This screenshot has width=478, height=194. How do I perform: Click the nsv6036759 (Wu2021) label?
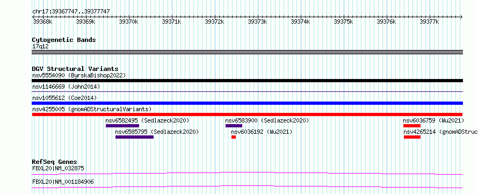point(433,120)
